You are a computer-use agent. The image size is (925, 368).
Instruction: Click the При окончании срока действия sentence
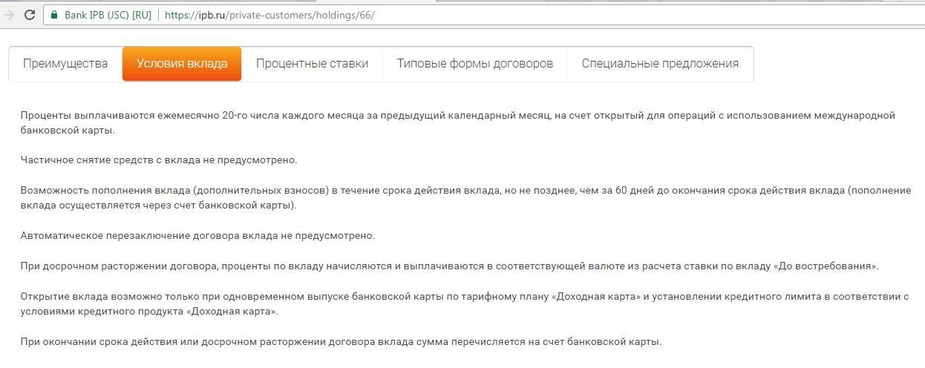(x=340, y=342)
